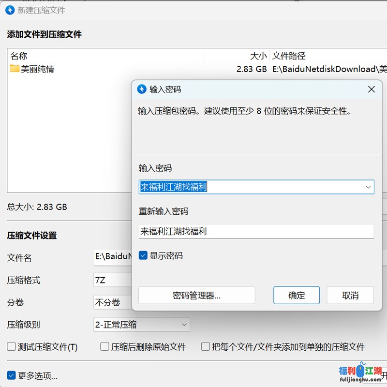Open the password history dropdown arrow

369,187
